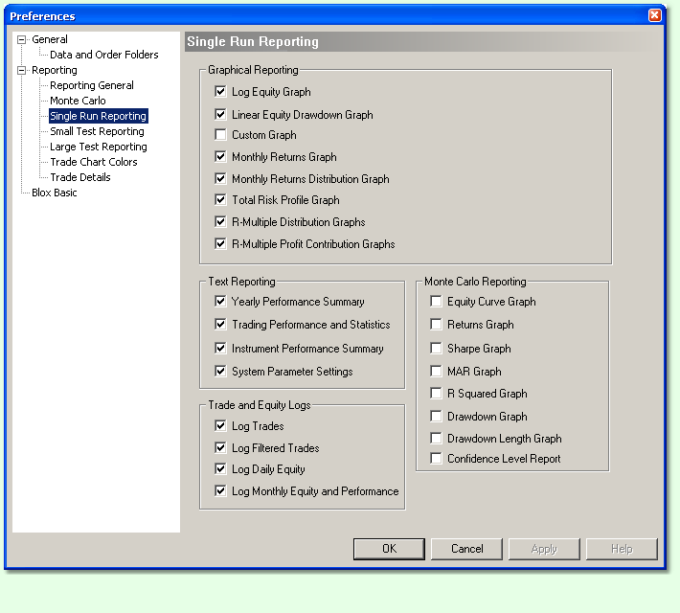Toggle Total Risk Profile Graph
680x613 pixels.
coord(220,200)
